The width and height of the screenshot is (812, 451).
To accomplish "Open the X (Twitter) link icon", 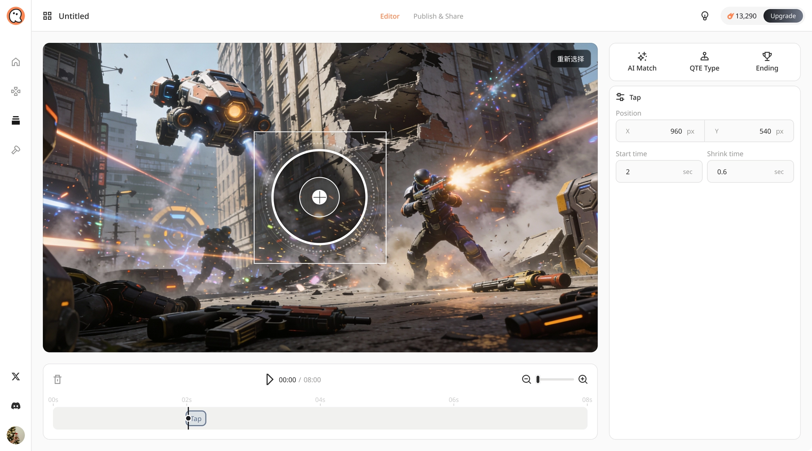I will coord(16,376).
